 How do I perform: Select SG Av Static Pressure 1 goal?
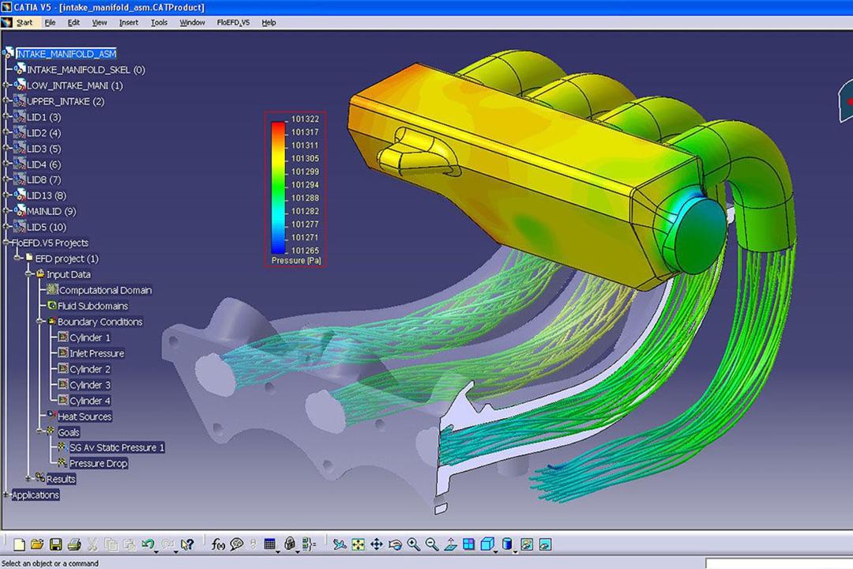(x=116, y=447)
